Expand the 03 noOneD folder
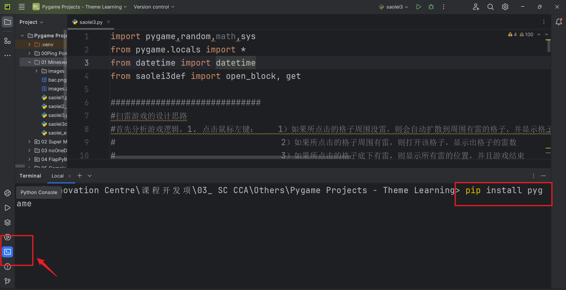The image size is (566, 290). [x=29, y=150]
